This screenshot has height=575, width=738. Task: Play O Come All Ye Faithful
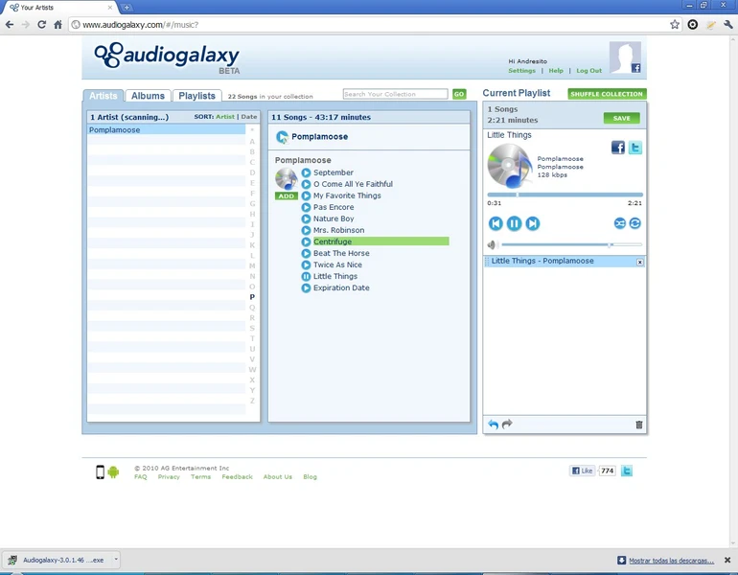click(x=306, y=184)
